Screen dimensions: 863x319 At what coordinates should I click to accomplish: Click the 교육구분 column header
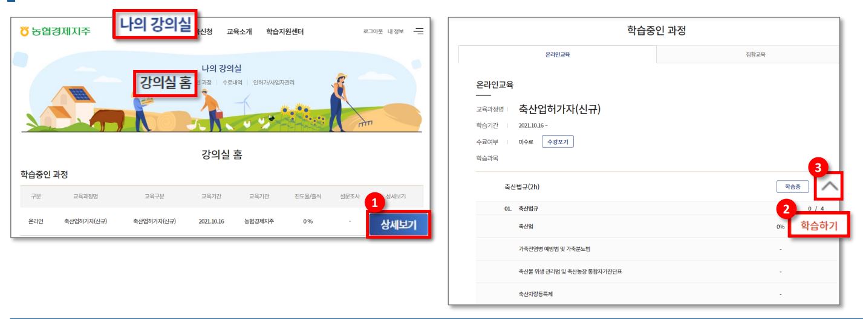click(x=154, y=196)
